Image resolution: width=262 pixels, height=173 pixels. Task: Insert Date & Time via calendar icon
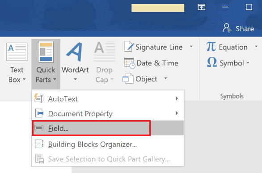130,63
